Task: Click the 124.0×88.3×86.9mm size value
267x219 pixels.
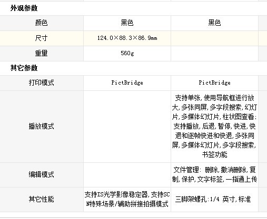Action: click(127, 38)
